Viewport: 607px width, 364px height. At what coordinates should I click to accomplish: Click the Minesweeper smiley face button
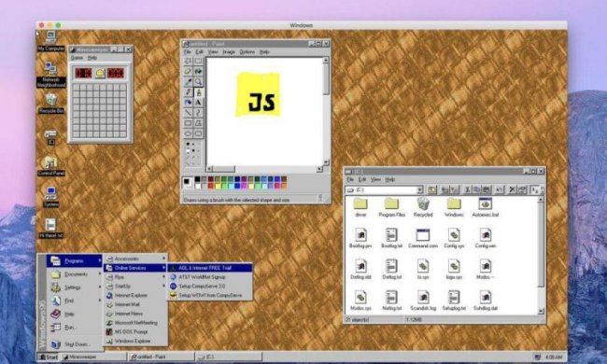[100, 73]
